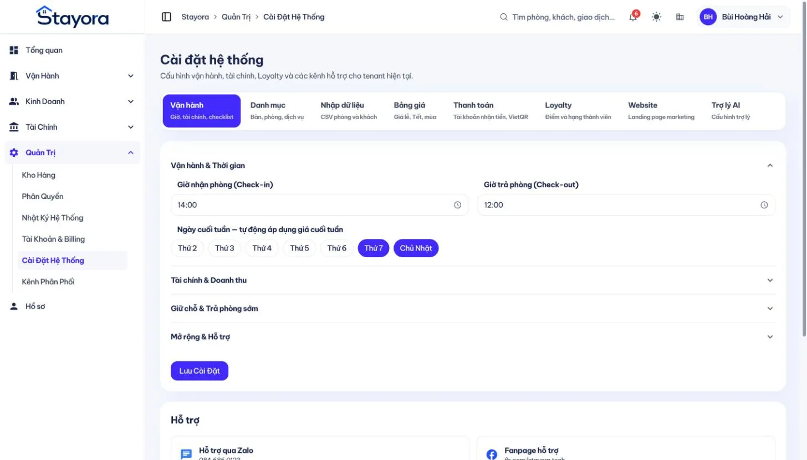Image resolution: width=807 pixels, height=460 pixels.
Task: Click the Quản Trị gear icon
Action: coord(14,152)
